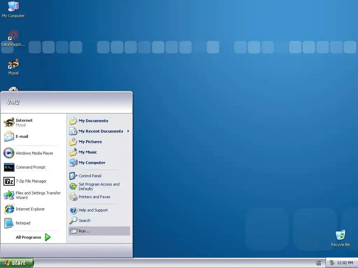
Task: Click My Computer icon in Start menu
Action: coord(73,163)
